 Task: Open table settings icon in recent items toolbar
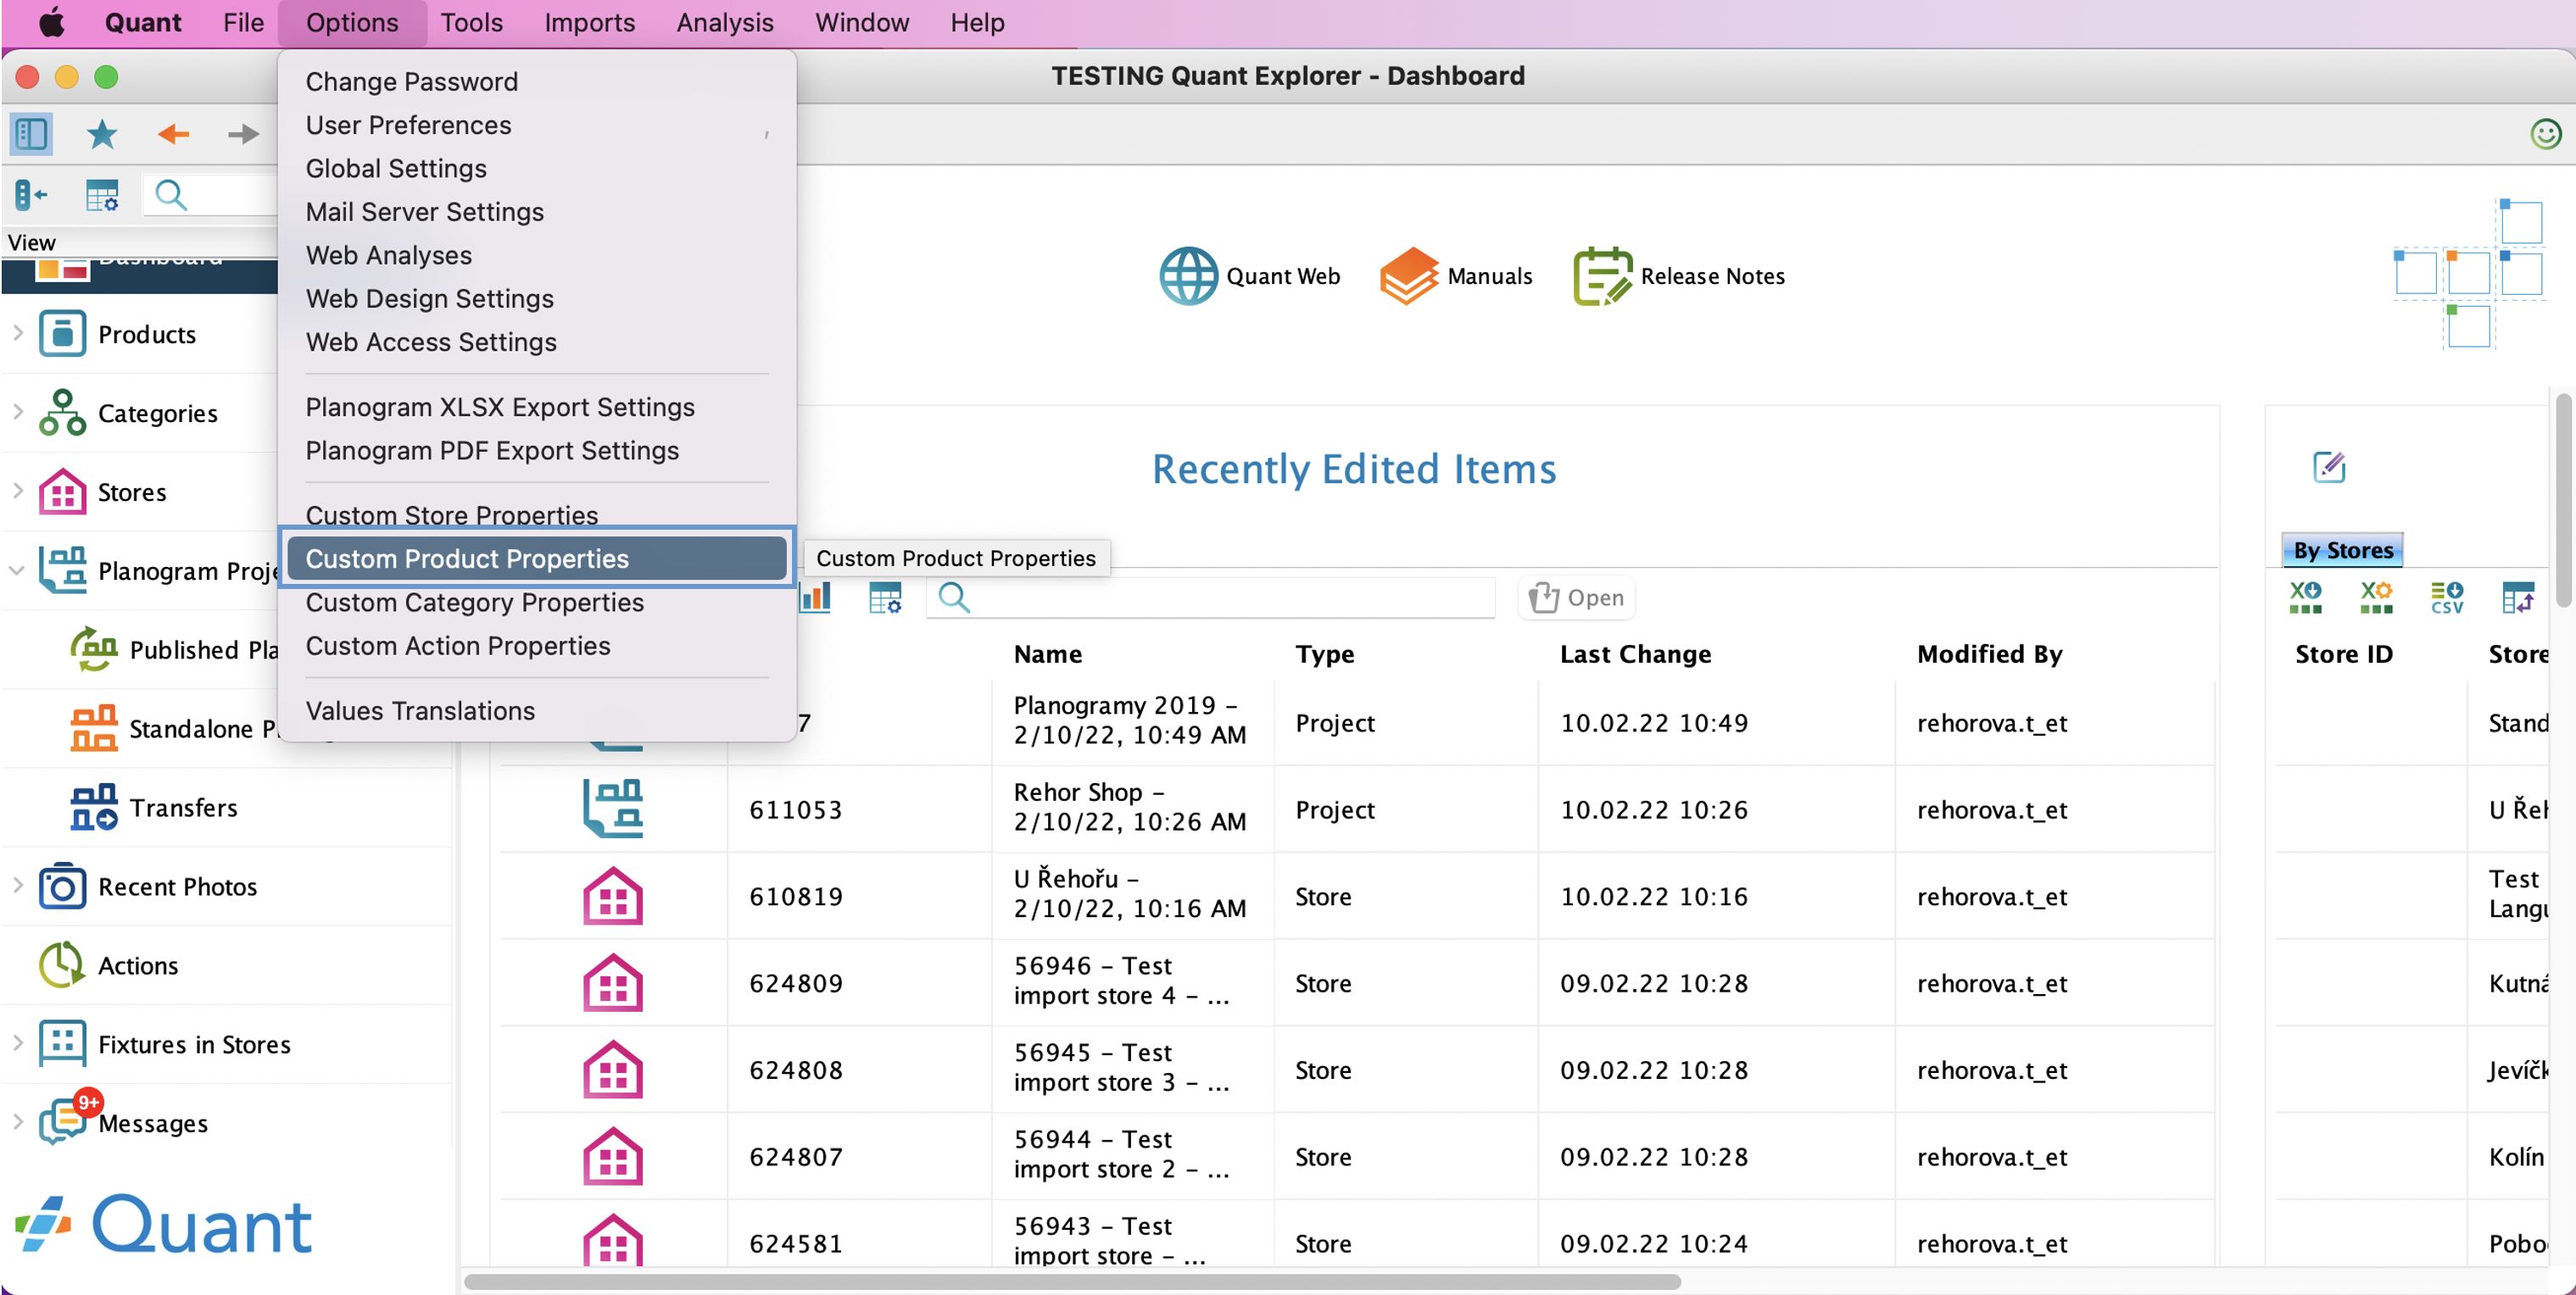tap(885, 597)
